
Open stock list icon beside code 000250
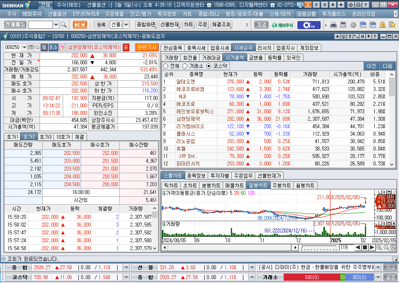31,47
